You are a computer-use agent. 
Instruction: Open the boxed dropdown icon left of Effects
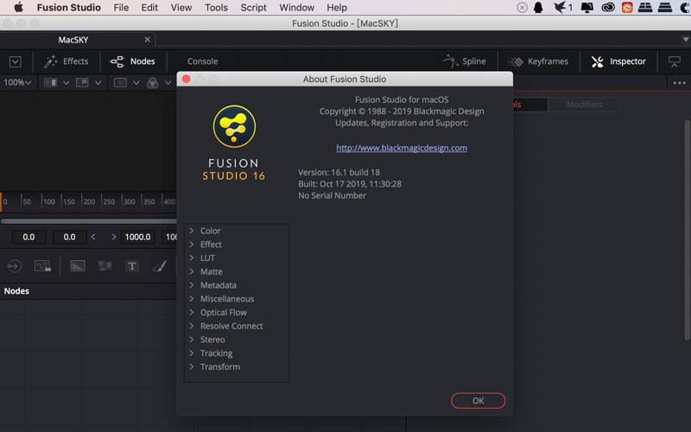(x=15, y=61)
